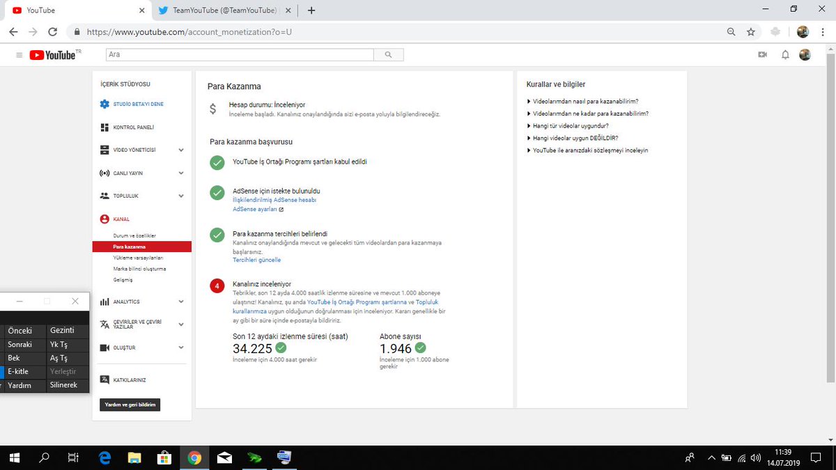The image size is (836, 470).
Task: Open the create video camera icon
Action: tap(763, 54)
